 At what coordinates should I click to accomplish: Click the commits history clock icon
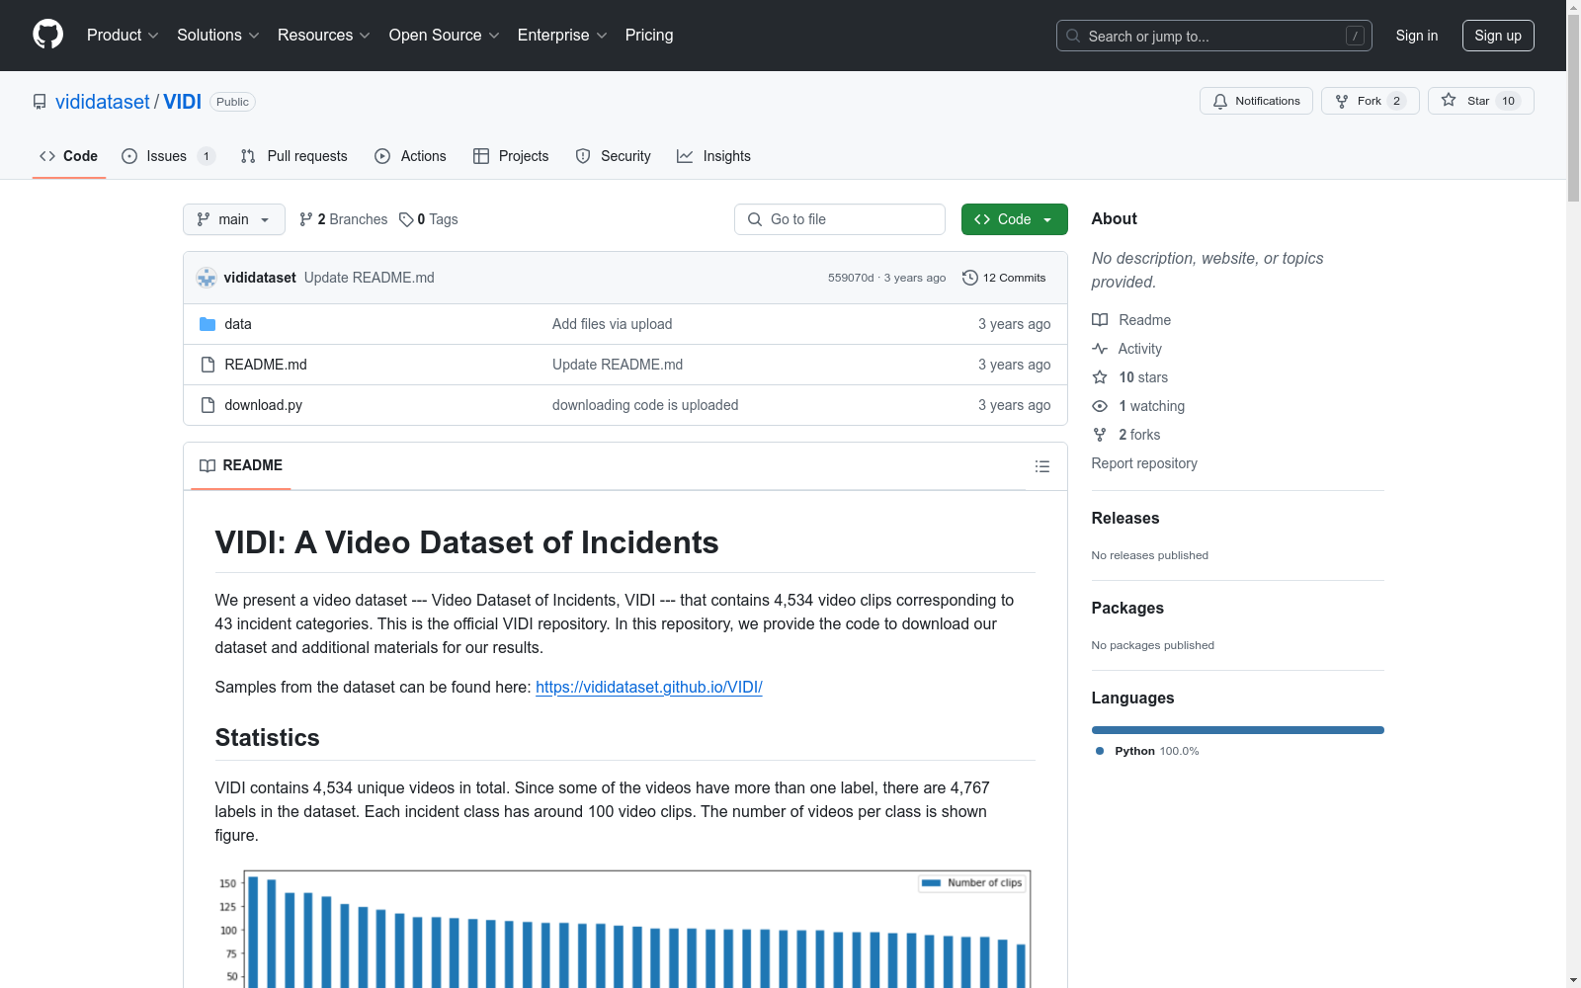969,278
